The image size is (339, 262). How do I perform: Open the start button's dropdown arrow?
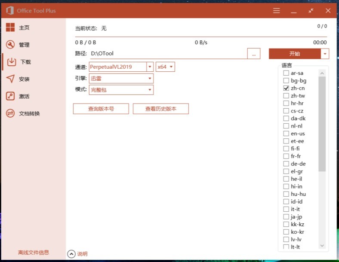coord(325,54)
